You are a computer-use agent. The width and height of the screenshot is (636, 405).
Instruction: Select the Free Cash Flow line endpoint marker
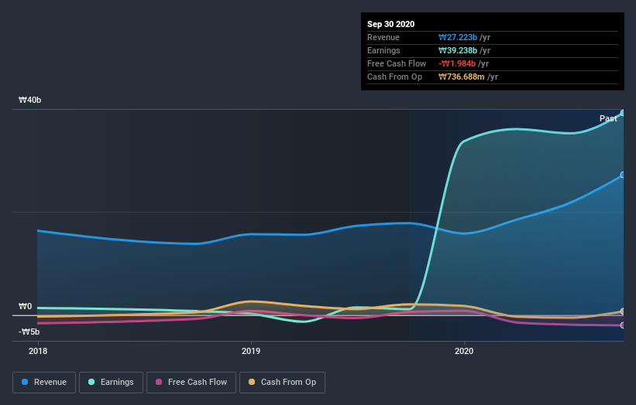[x=623, y=325]
